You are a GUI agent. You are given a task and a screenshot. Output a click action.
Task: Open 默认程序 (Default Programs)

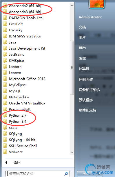[86, 100]
